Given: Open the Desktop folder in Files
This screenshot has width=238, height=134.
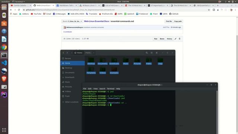Looking at the screenshot, I should coord(91,61).
